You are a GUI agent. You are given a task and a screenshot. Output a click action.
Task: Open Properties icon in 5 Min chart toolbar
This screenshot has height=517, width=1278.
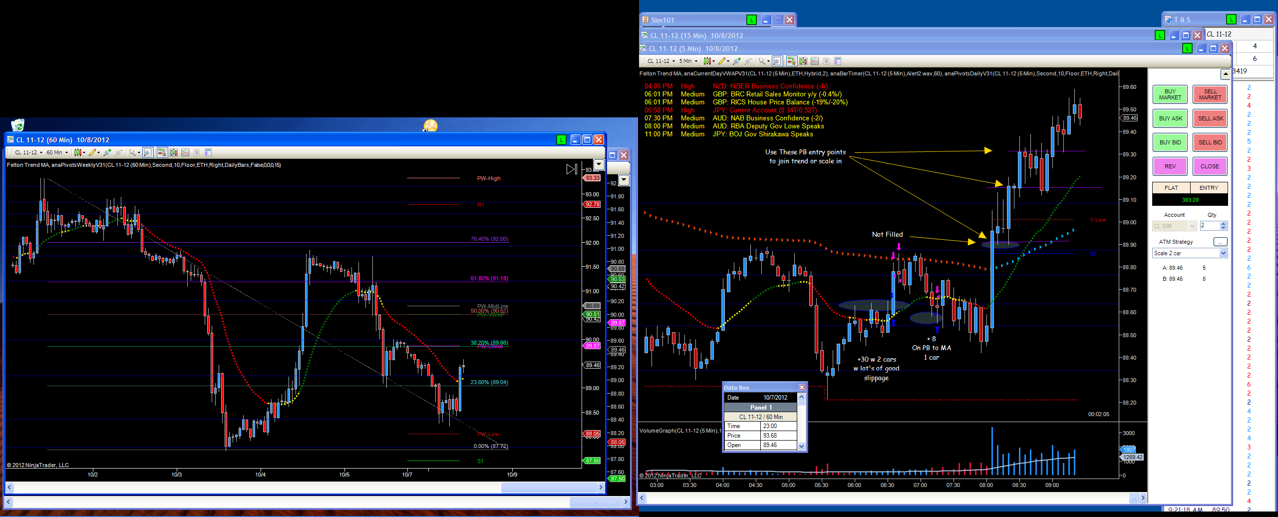[x=838, y=61]
